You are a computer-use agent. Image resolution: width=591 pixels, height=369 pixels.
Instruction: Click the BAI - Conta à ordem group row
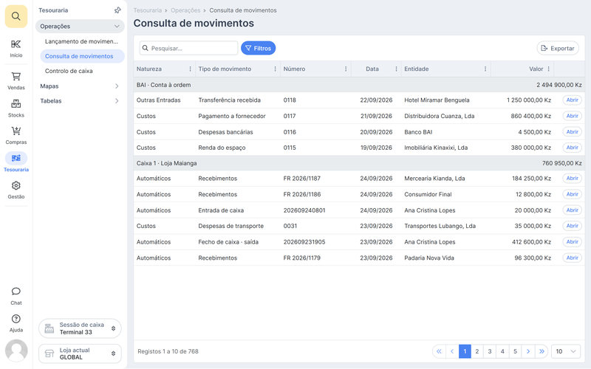pos(359,85)
